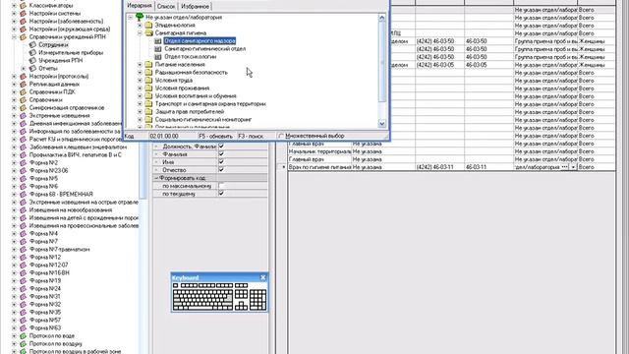Screen dimensions: 629x354
Task: Collapse the Санитарная гигиена node
Action: pyautogui.click(x=140, y=32)
